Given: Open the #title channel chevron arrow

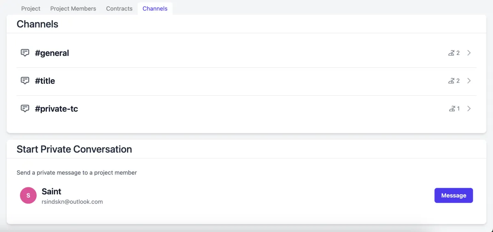Looking at the screenshot, I should (x=469, y=81).
